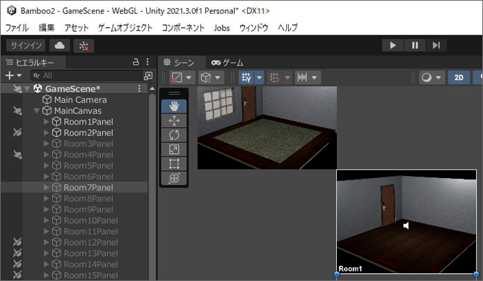Open the ゲームオブジェクト menu

tap(125, 28)
